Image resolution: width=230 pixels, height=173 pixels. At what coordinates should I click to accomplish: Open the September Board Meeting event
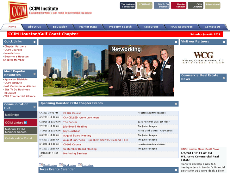point(80,149)
